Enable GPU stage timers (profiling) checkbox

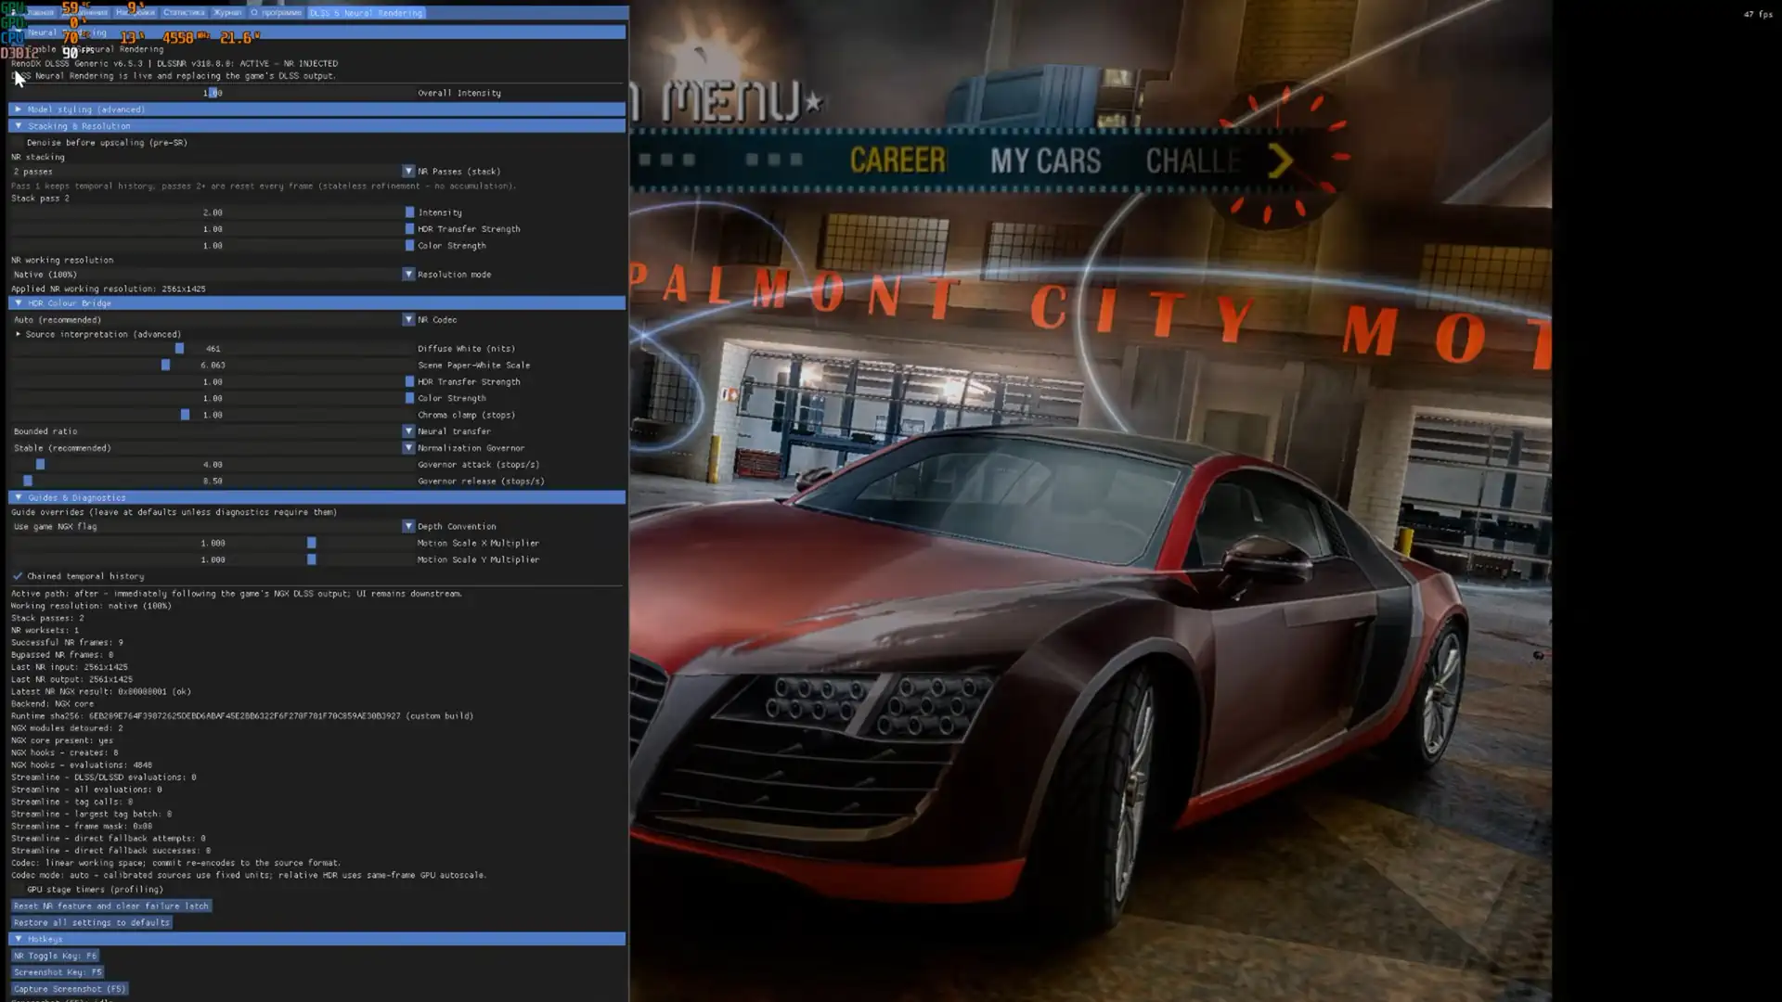pos(18,890)
